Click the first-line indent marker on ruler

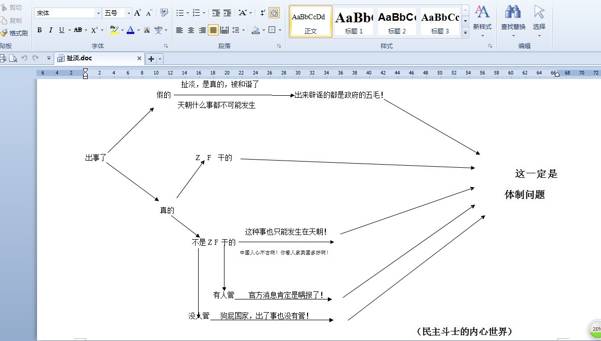pyautogui.click(x=85, y=71)
